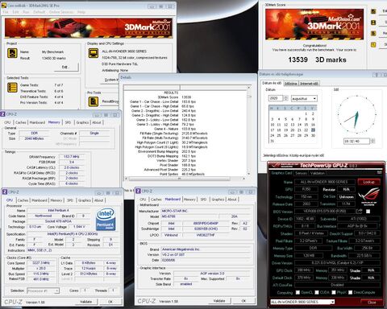Screen dimensions: 387x309
Task: Toggle the PhysX checkbox in GPU-Z
Action: tap(334, 292)
